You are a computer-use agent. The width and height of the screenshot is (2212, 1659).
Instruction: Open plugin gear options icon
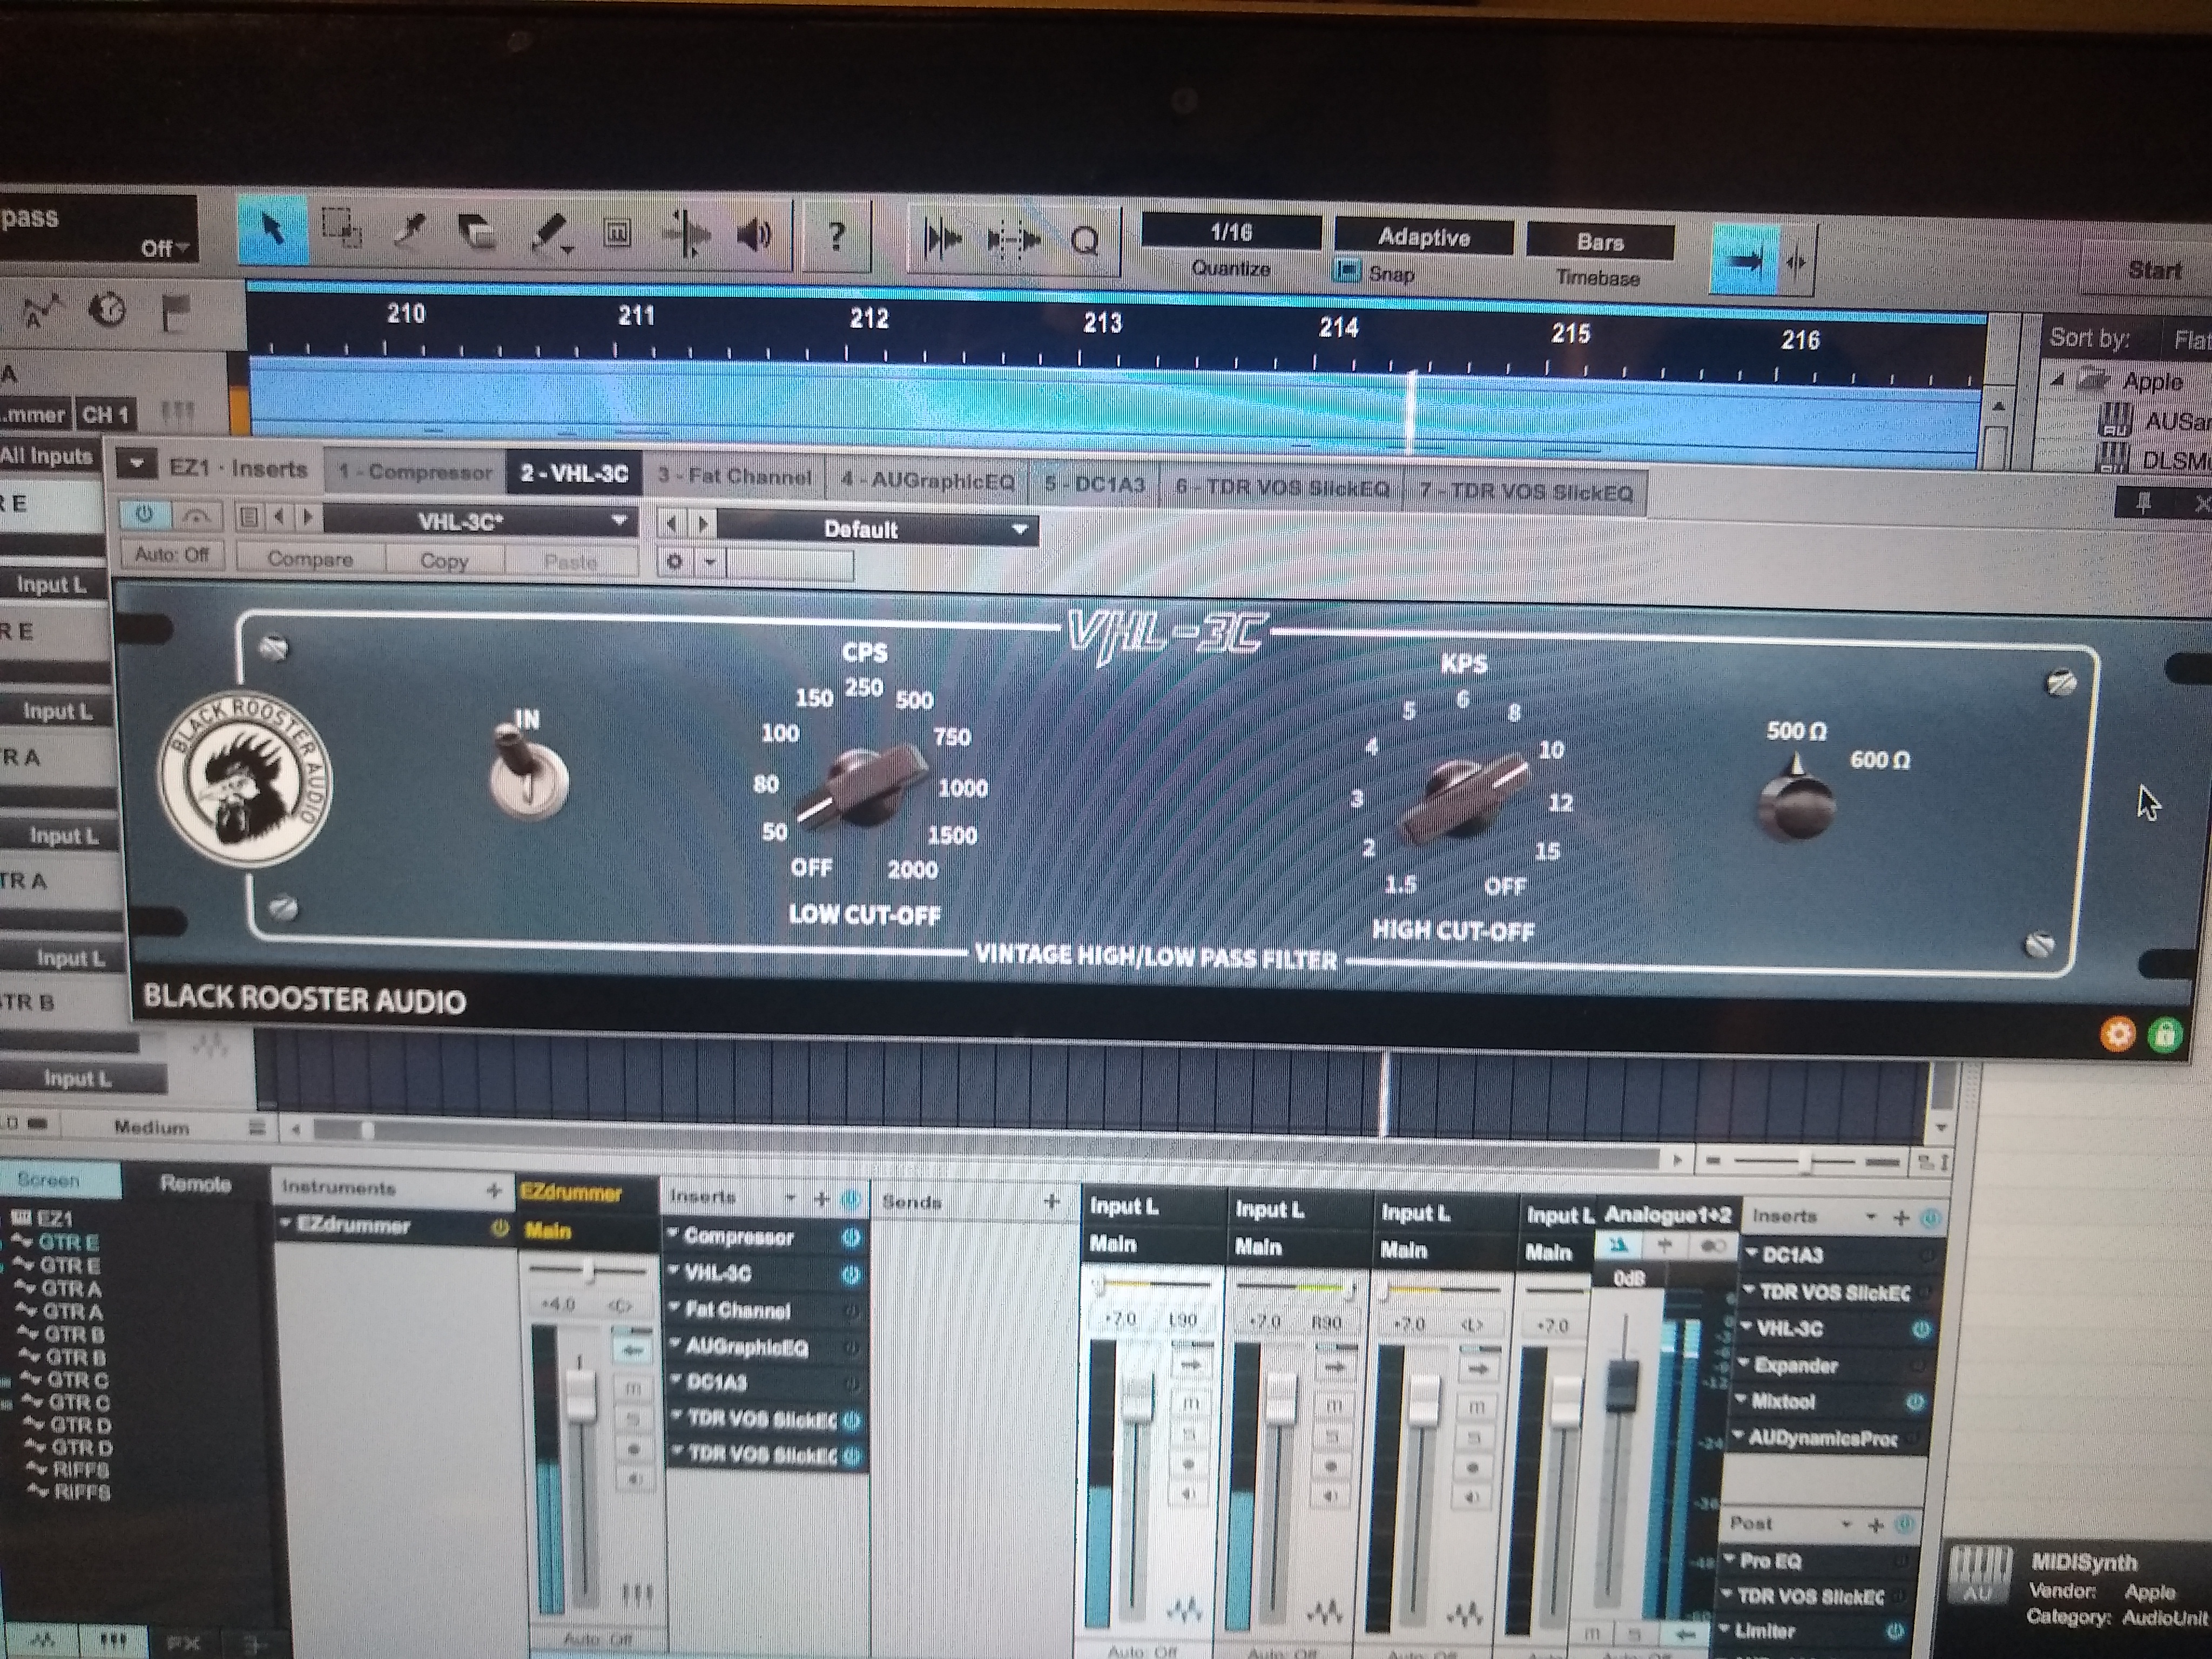point(675,562)
